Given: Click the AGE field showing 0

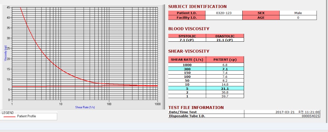Looking at the screenshot, I should [x=298, y=17].
